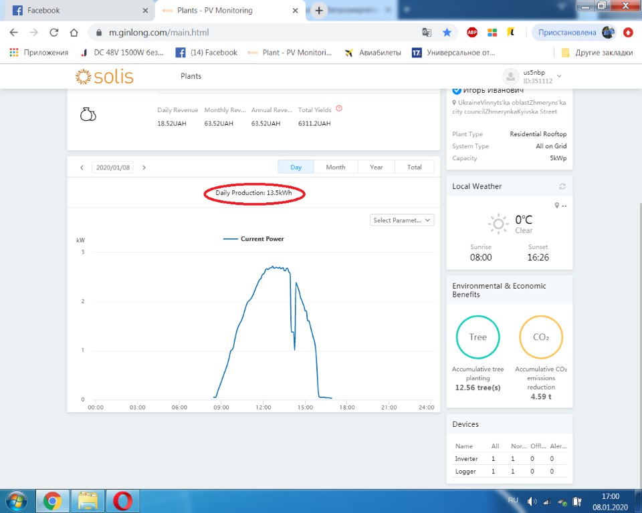
Task: Open Opera from the taskbar
Action: coord(122,500)
